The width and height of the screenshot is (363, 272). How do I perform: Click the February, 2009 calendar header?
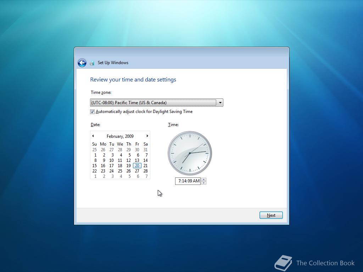120,136
